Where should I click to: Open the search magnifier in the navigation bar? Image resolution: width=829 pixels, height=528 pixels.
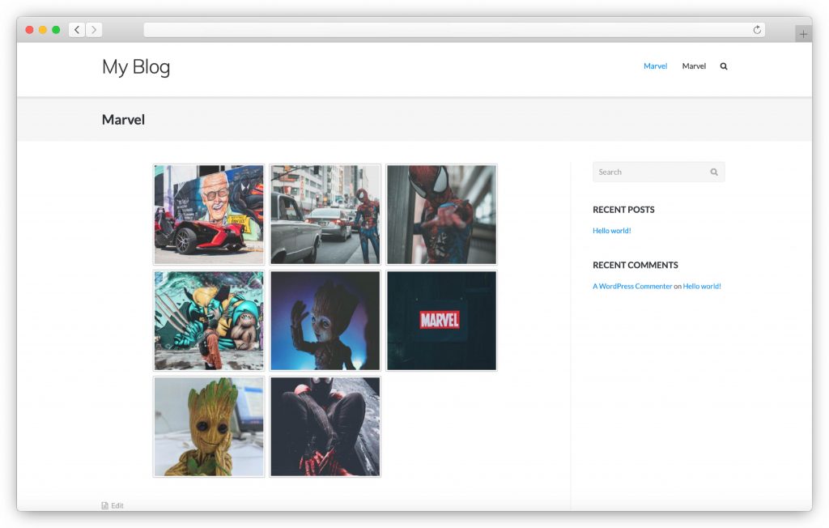click(x=723, y=66)
